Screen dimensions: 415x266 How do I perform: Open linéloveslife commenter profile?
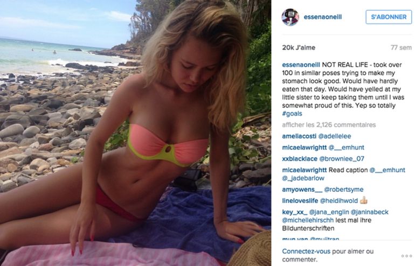point(300,201)
